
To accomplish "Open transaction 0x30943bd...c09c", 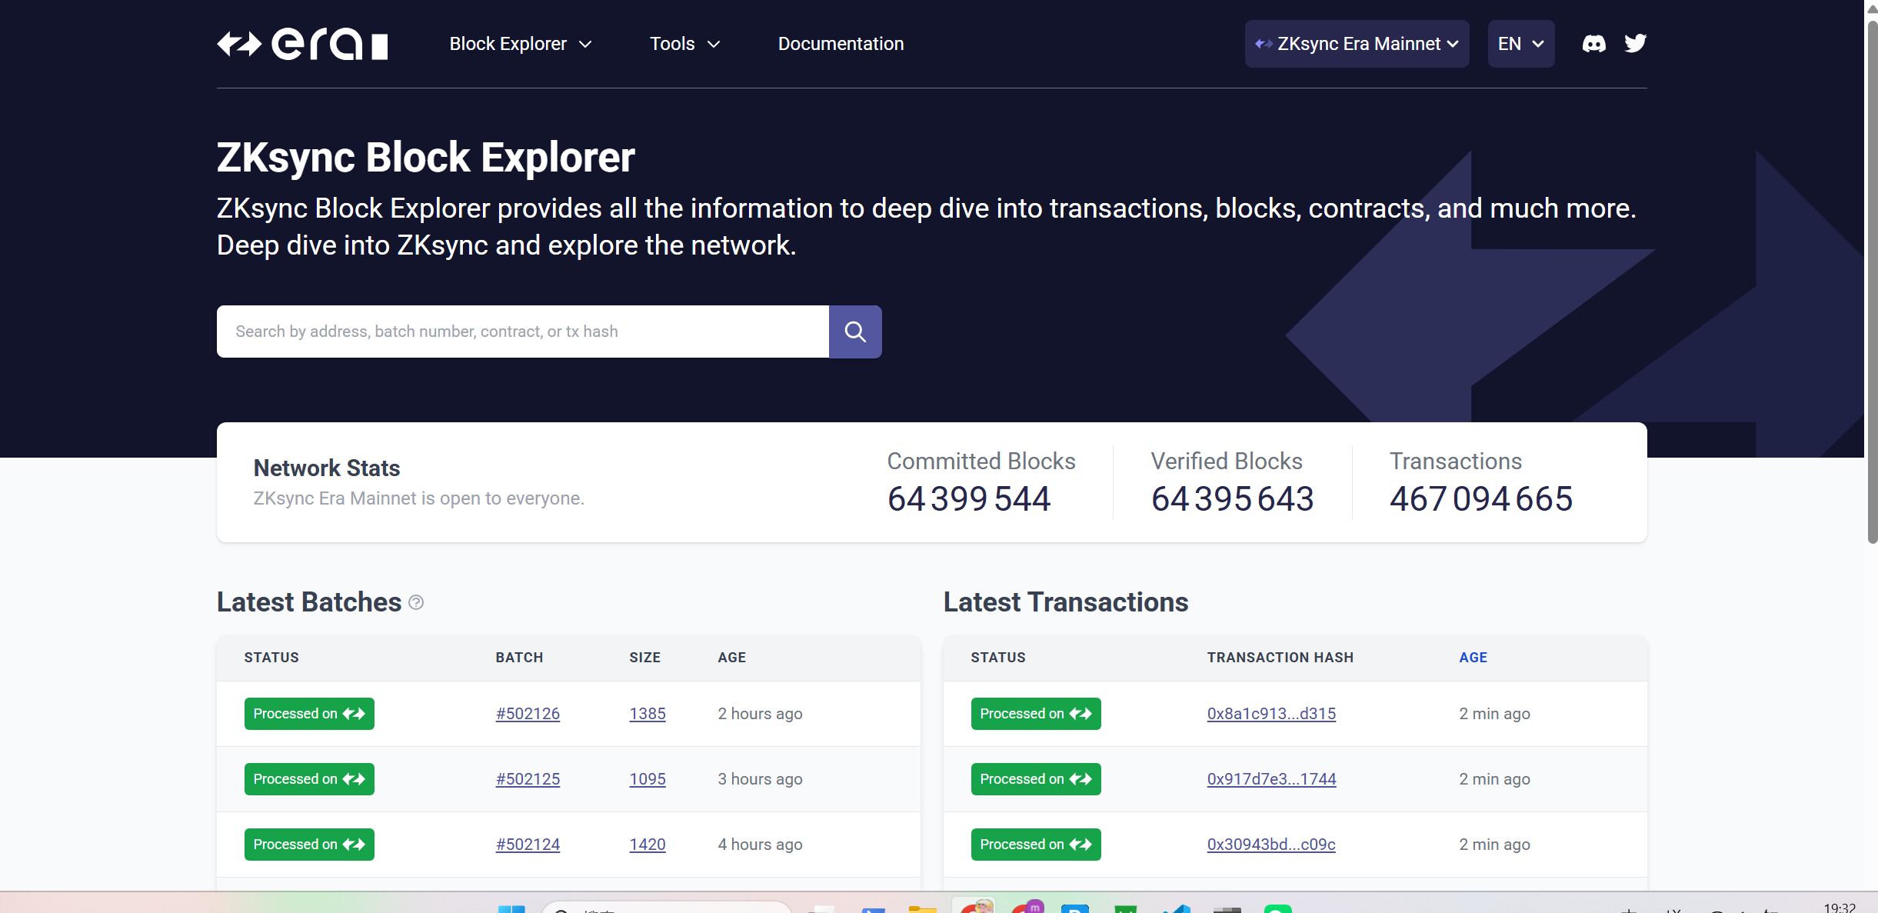I will coord(1271,845).
